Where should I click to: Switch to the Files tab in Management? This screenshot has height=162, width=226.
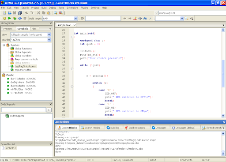[34, 29]
